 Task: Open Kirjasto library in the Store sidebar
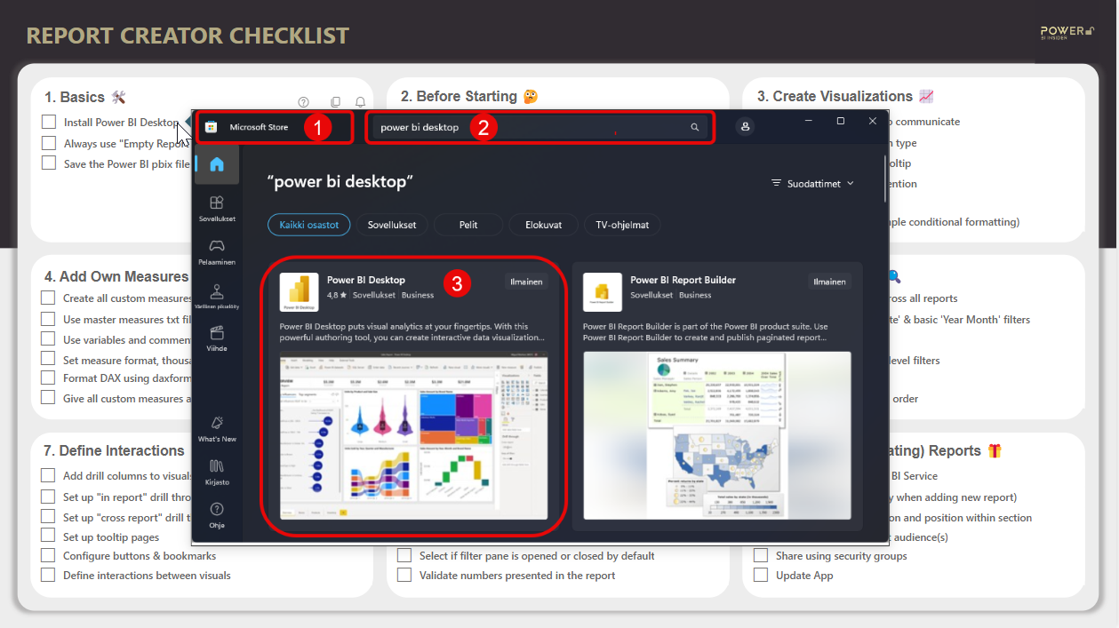click(x=216, y=472)
